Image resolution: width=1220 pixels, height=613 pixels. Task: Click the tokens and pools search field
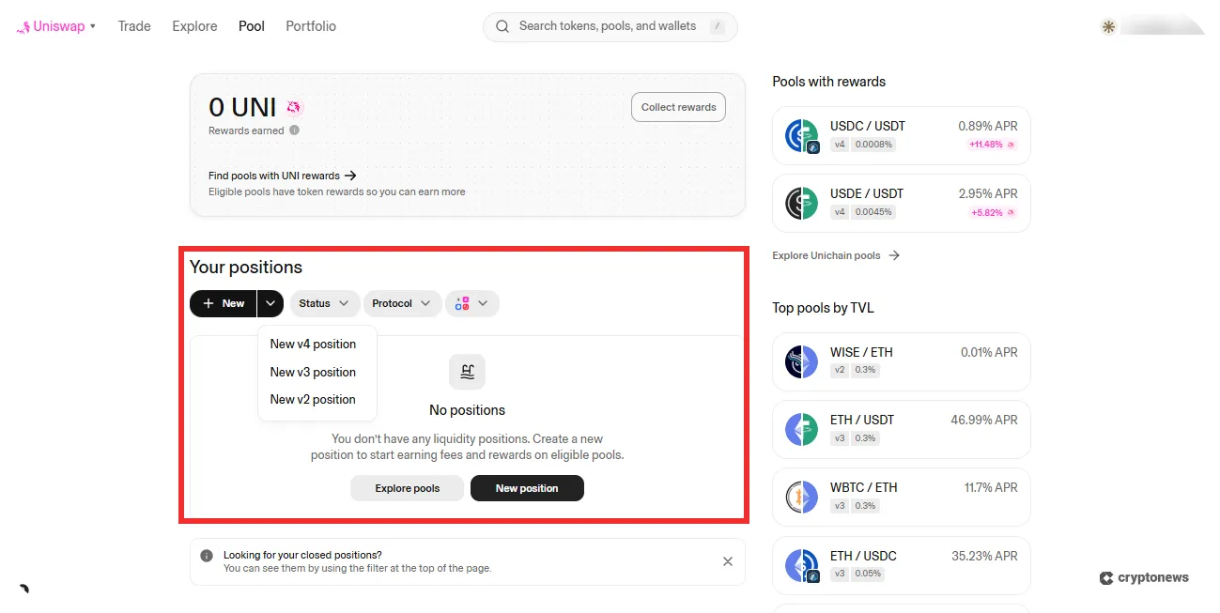[610, 26]
